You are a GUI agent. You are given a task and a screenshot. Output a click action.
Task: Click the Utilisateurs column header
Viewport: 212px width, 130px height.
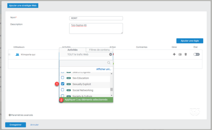pos(19,47)
